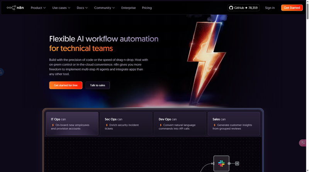The width and height of the screenshot is (309, 172).
Task: Click text 'On-board new employees and provision accounts'
Action: [70, 127]
